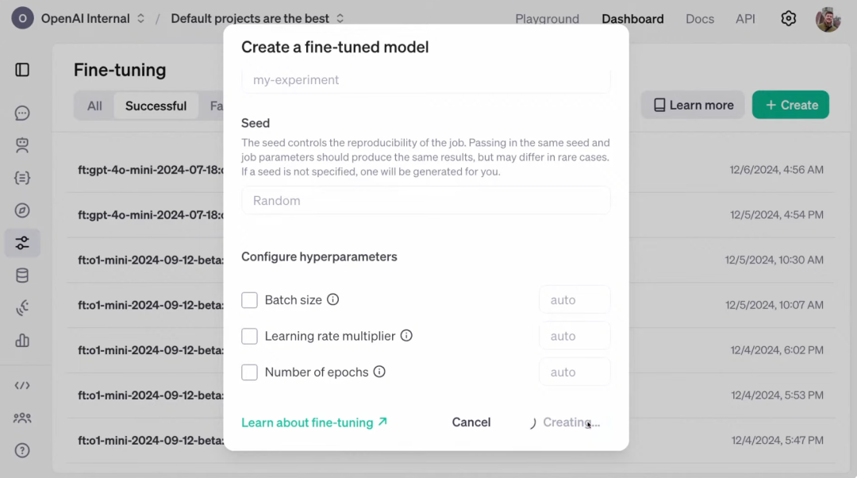This screenshot has width=857, height=478.
Task: Click the chat bubble sidebar icon
Action: coord(22,114)
